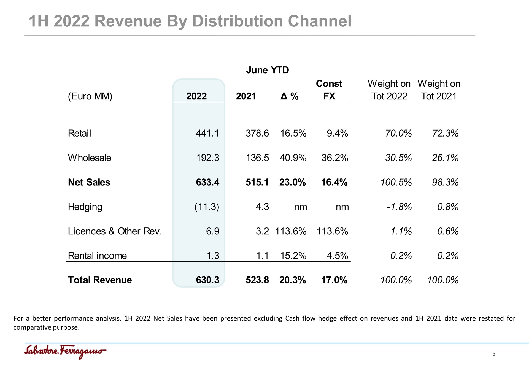Click Total Revenue constant FX 17.0%
Screen dimensions: 529x366
(x=334, y=280)
